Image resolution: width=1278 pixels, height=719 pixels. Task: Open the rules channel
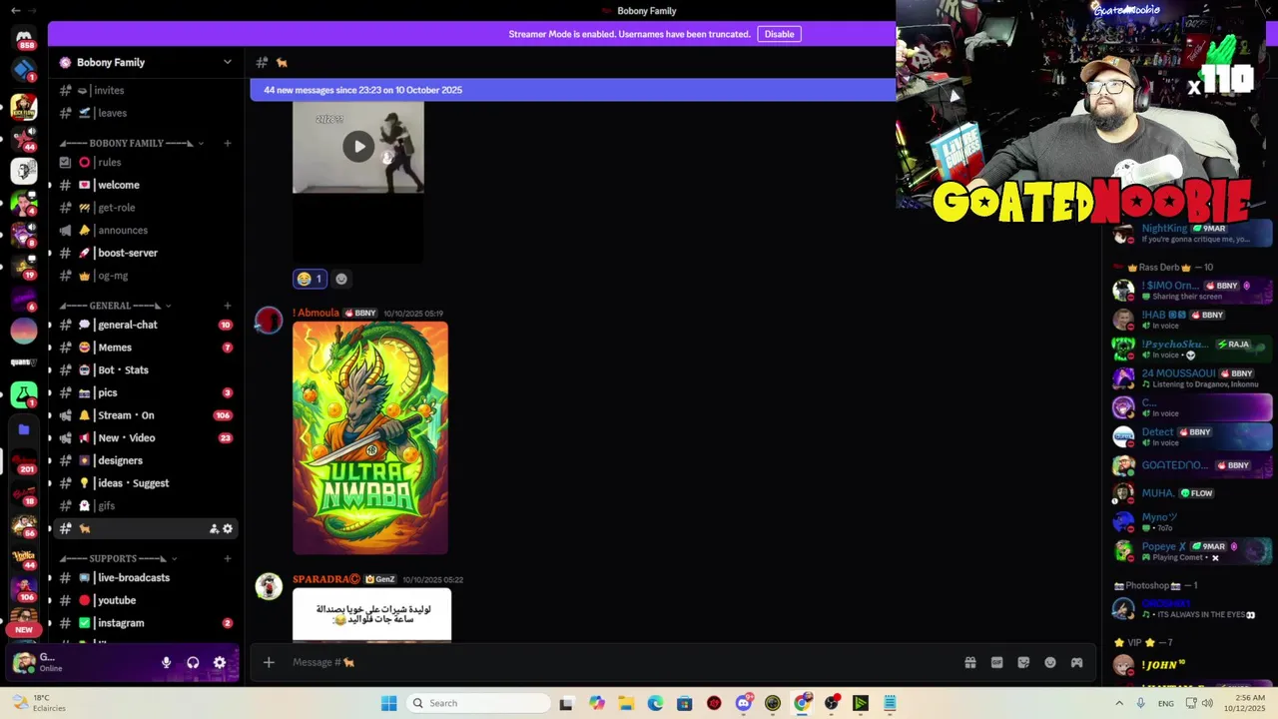(146, 162)
